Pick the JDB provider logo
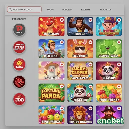The image size is (129, 129). (x=19, y=99)
